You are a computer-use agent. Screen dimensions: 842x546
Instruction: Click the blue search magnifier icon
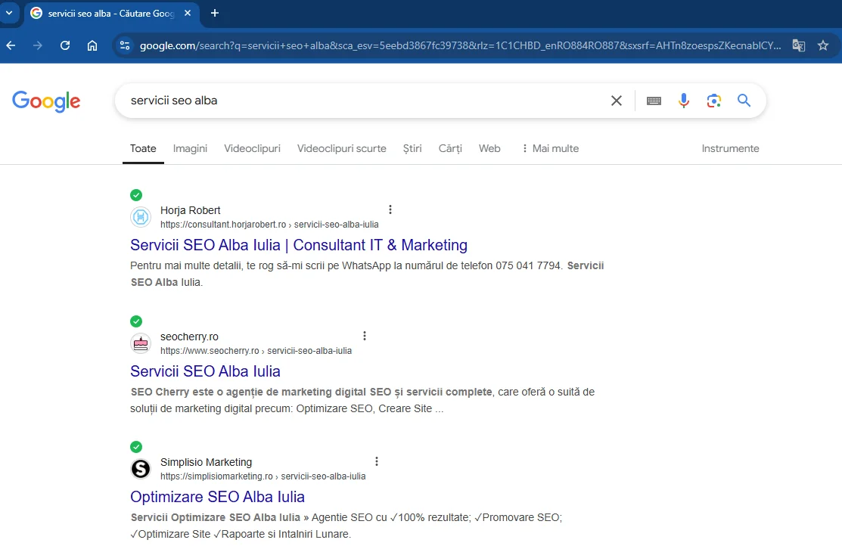744,101
